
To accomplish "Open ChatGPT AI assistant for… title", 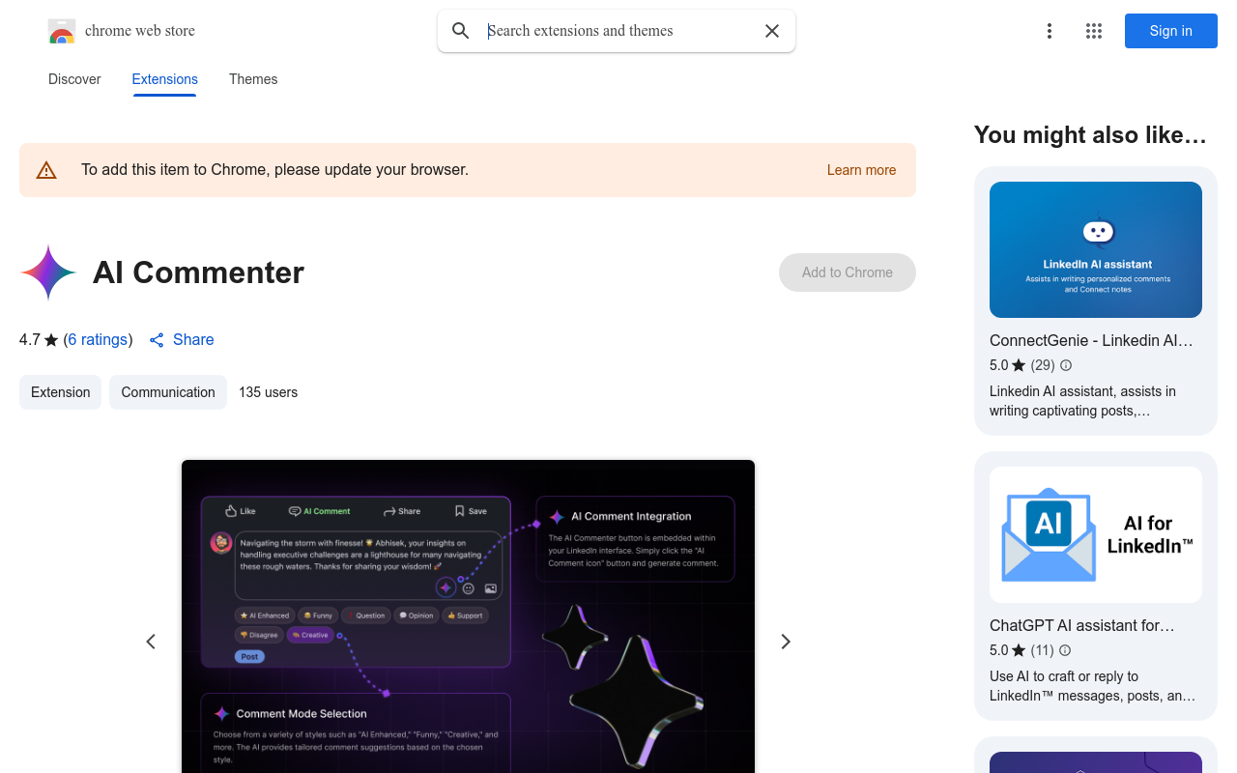I will pyautogui.click(x=1082, y=626).
